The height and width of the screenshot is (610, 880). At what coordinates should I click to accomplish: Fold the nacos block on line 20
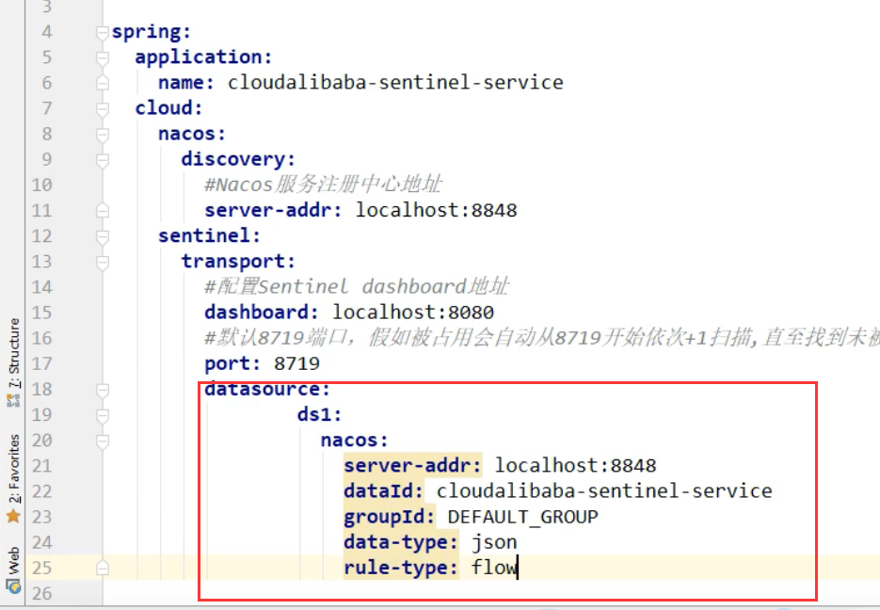tap(103, 441)
